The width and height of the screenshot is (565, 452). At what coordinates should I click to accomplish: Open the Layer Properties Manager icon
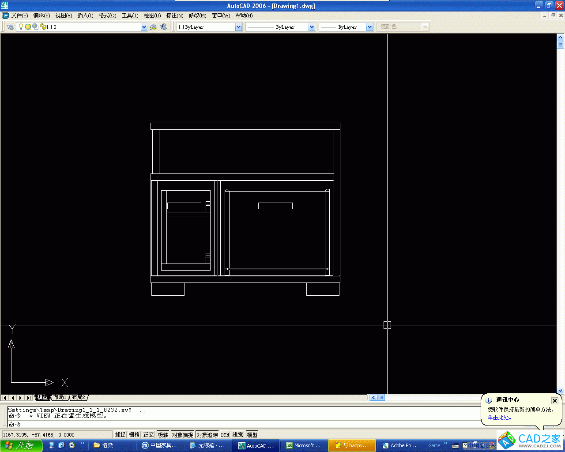point(10,26)
